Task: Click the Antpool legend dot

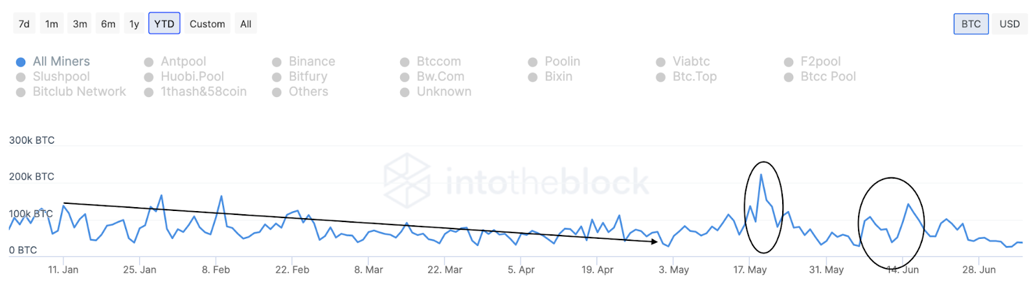Action: [x=149, y=62]
